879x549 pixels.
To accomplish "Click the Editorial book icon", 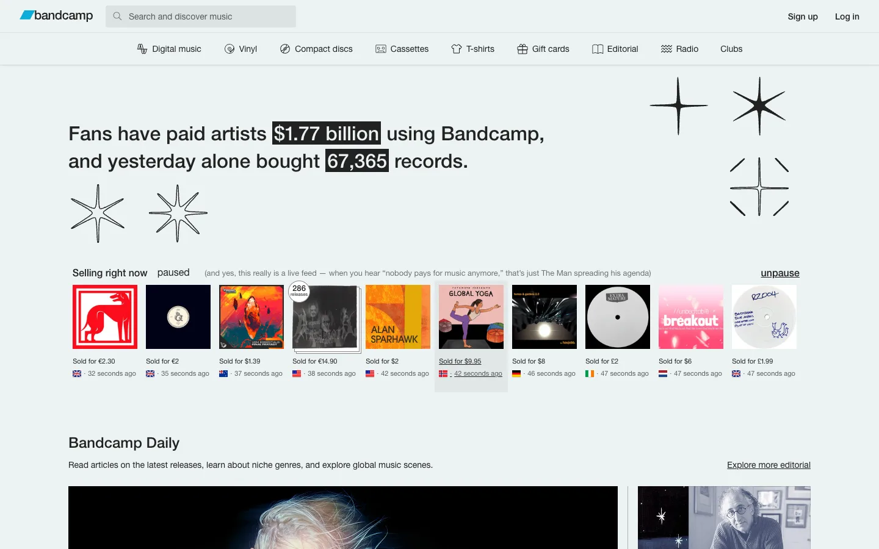I will pyautogui.click(x=598, y=49).
